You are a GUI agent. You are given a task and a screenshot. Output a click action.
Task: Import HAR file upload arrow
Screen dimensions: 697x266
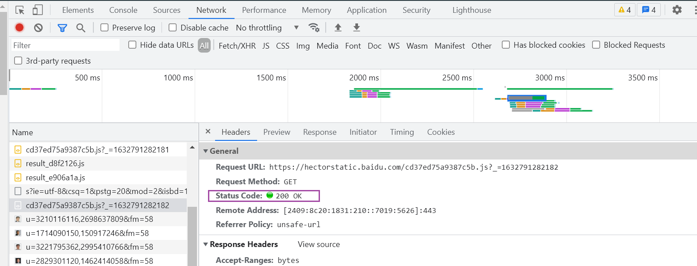point(338,27)
